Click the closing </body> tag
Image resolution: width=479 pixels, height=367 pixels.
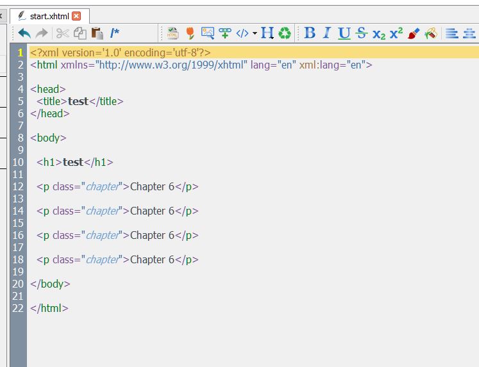[x=50, y=284]
